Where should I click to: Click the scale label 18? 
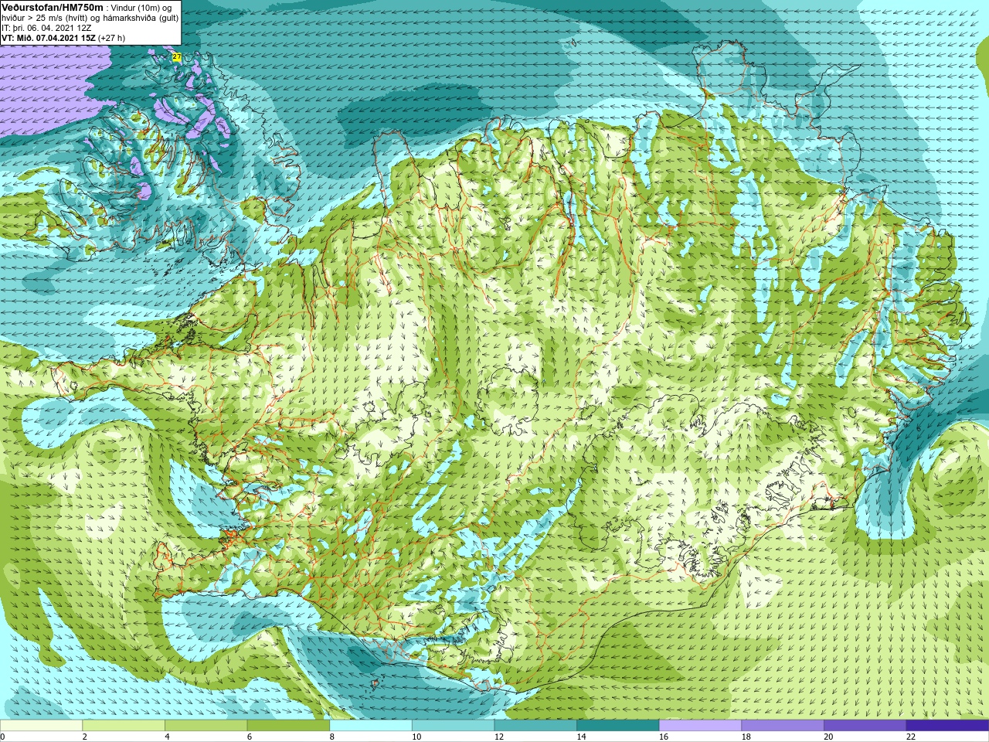pos(746,737)
